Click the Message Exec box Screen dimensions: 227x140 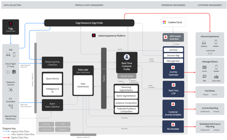tap(173, 61)
